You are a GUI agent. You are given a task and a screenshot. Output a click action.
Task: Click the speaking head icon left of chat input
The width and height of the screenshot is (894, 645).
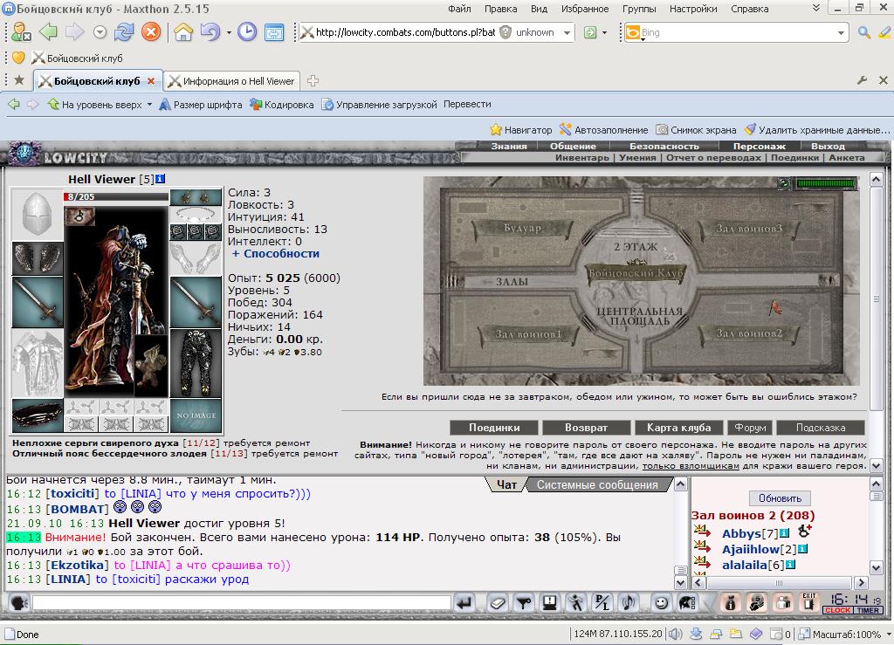(18, 602)
